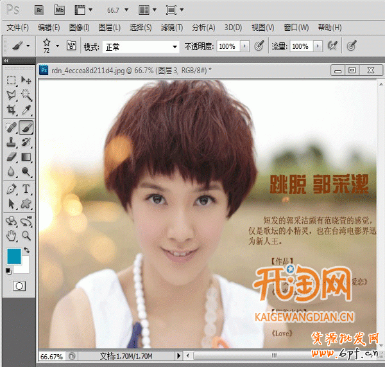Pick the Eyedropper tool

pyautogui.click(x=26, y=111)
